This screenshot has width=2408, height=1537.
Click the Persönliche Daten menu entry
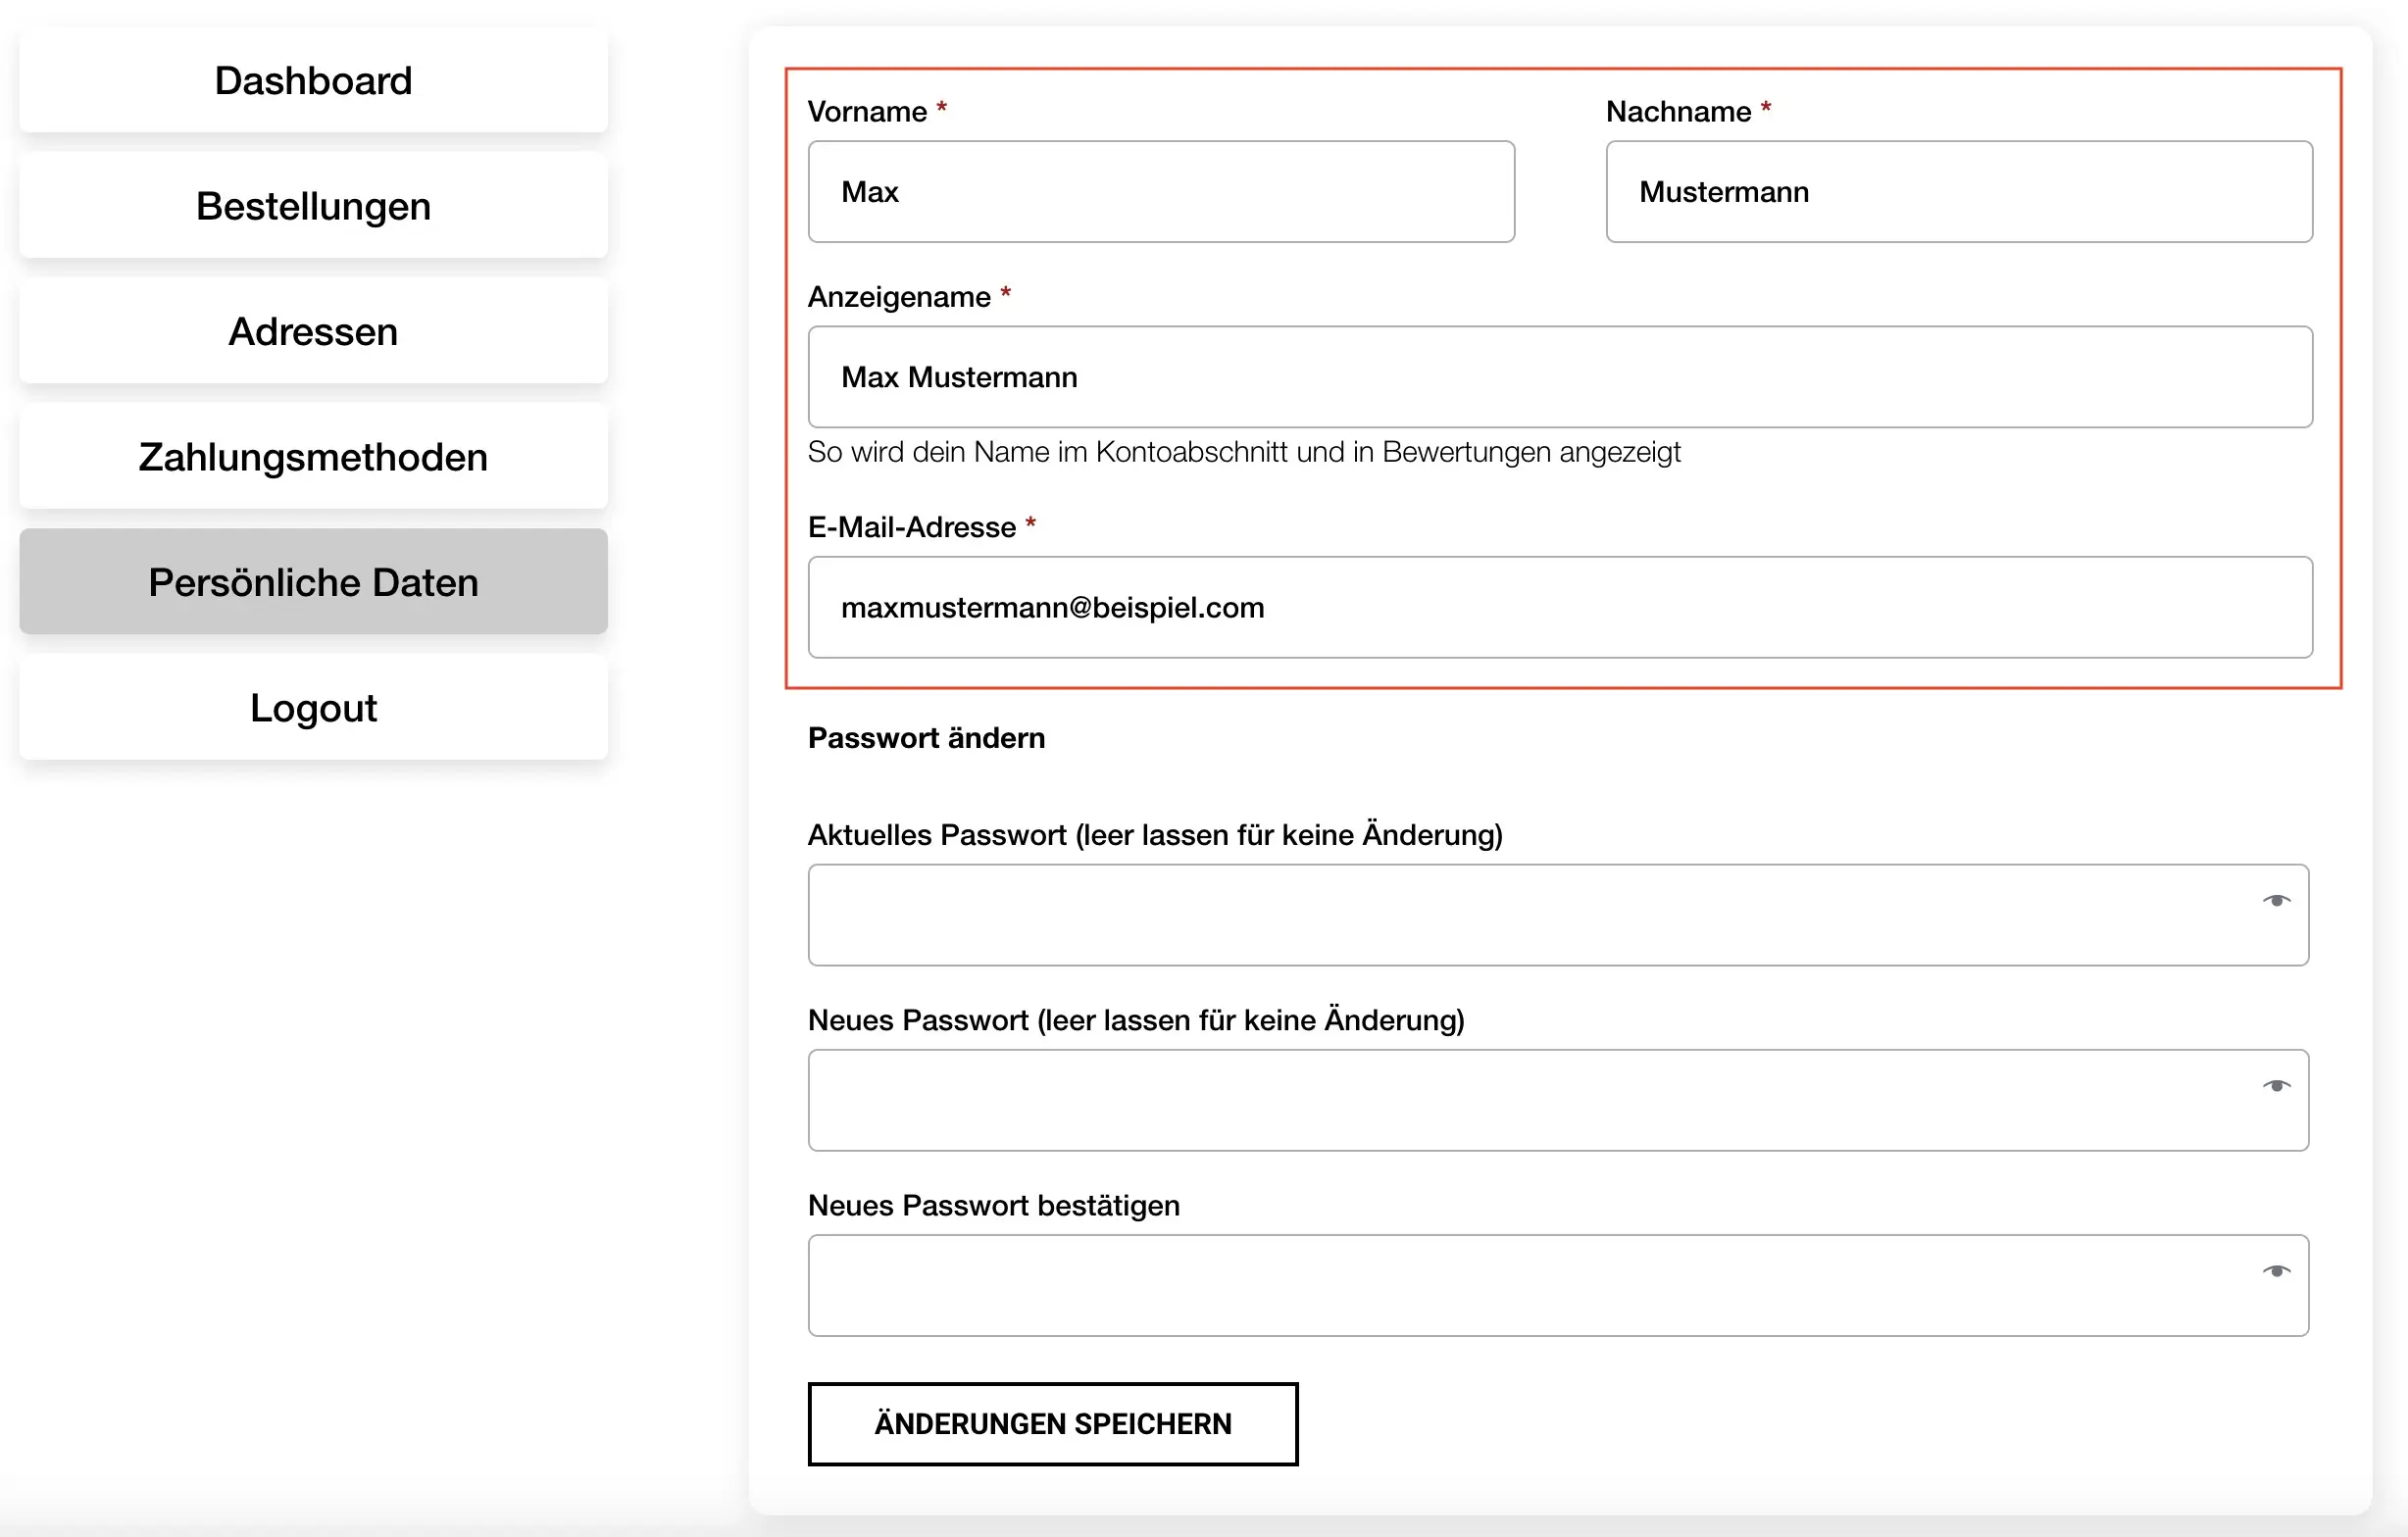(x=313, y=582)
